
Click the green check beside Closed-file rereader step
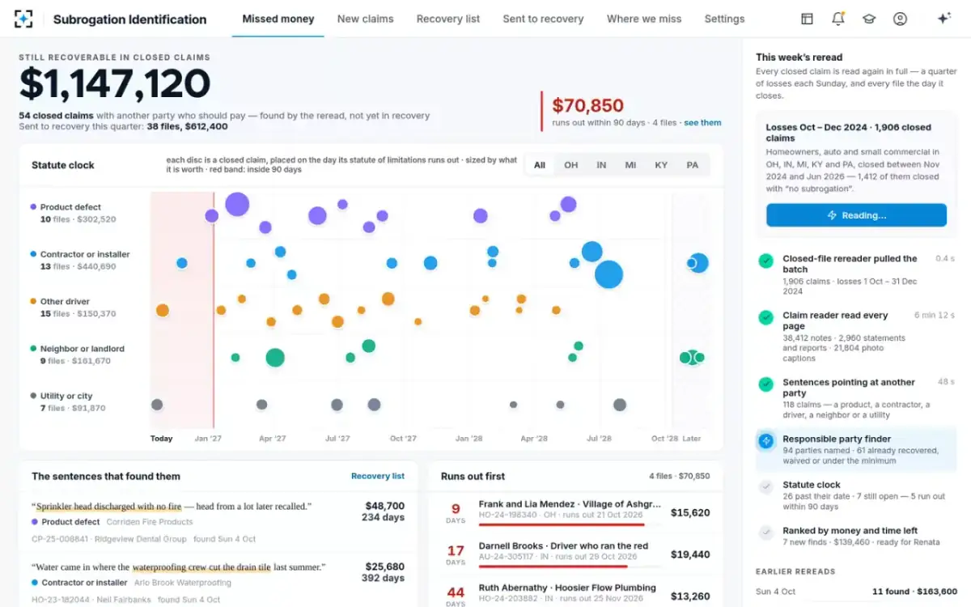point(765,261)
